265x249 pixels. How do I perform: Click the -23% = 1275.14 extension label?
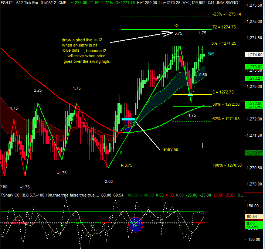[x=227, y=14]
